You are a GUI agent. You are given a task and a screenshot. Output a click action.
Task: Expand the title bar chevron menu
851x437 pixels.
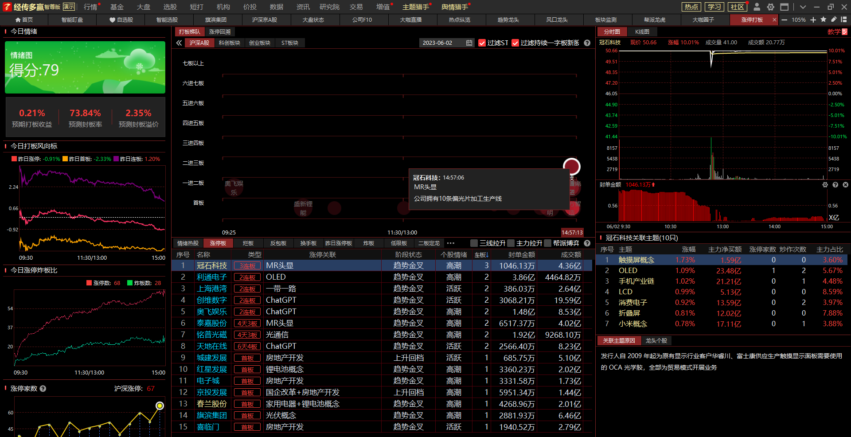tap(803, 7)
